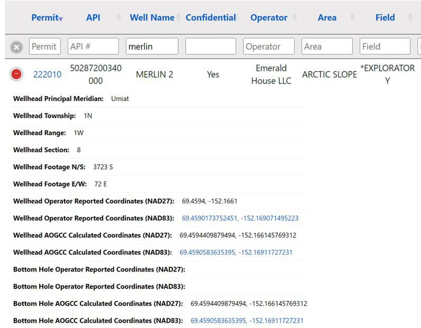Click sort arrows beside Operator header

pyautogui.click(x=296, y=17)
